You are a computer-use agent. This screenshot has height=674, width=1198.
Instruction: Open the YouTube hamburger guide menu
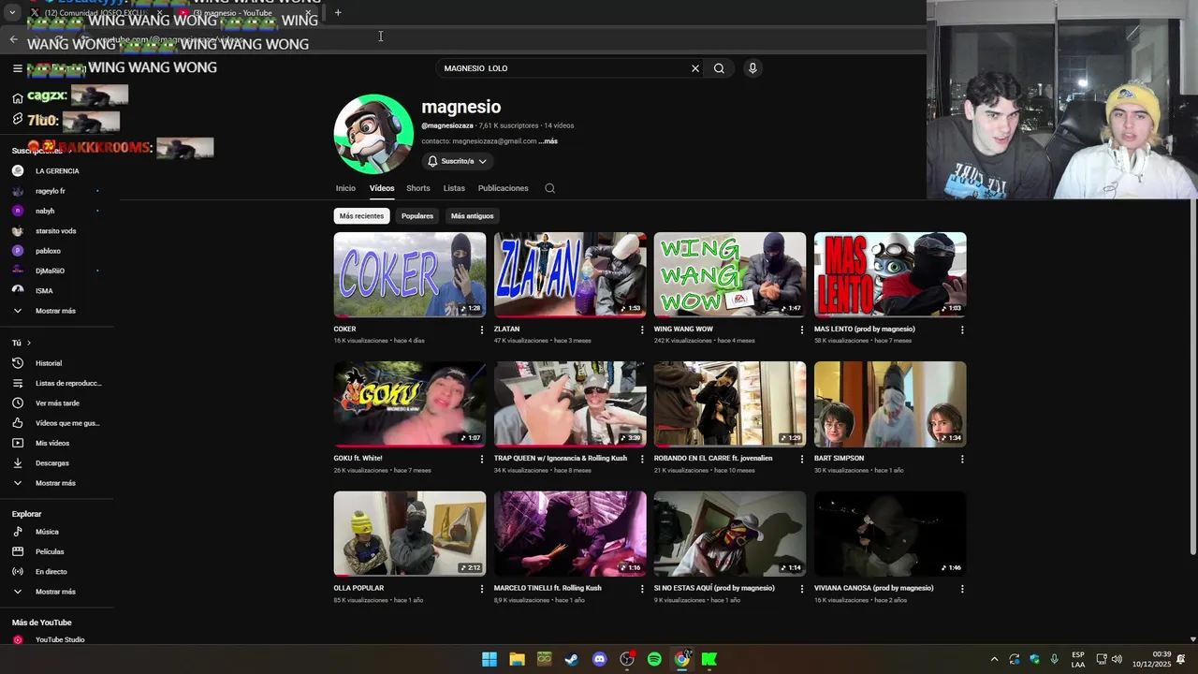(17, 68)
